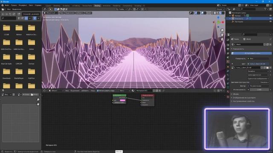Click the file browser search field
This screenshot has height=153, width=273.
coord(9,18)
